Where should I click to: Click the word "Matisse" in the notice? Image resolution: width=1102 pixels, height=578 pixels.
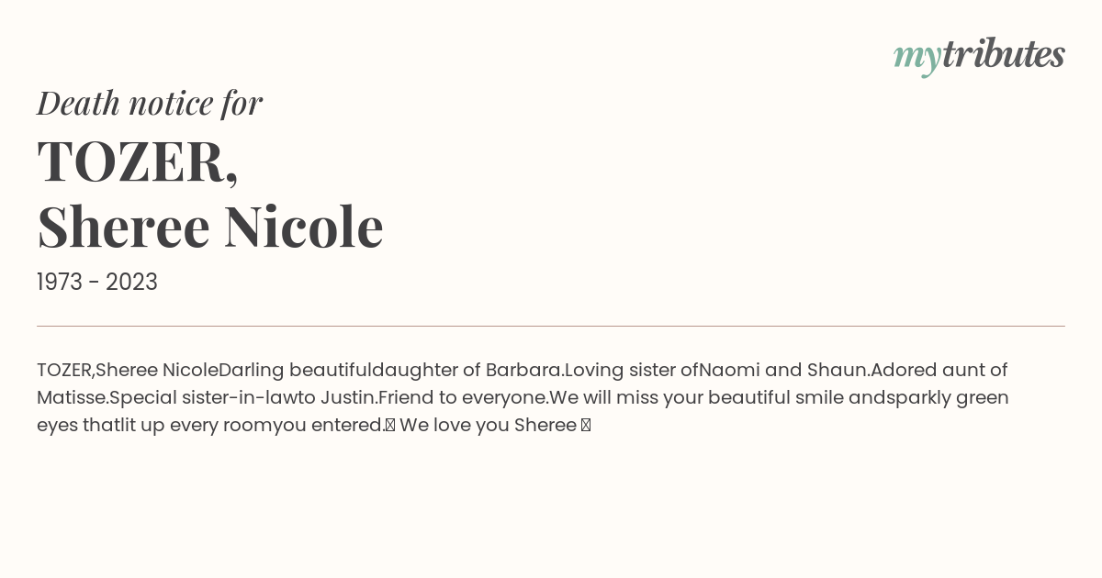(x=71, y=397)
